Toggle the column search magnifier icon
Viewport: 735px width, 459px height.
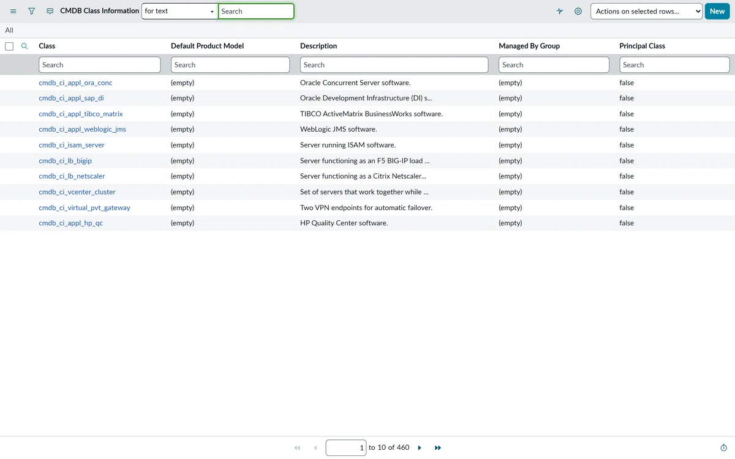coord(24,46)
